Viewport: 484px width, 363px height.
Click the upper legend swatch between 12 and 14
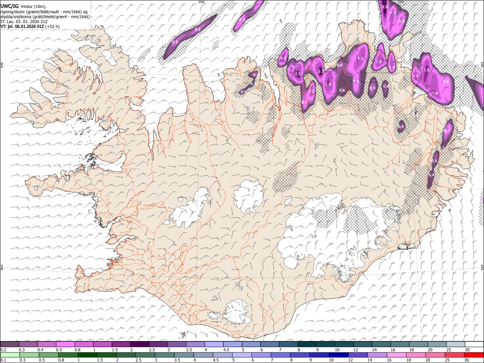tap(363, 344)
